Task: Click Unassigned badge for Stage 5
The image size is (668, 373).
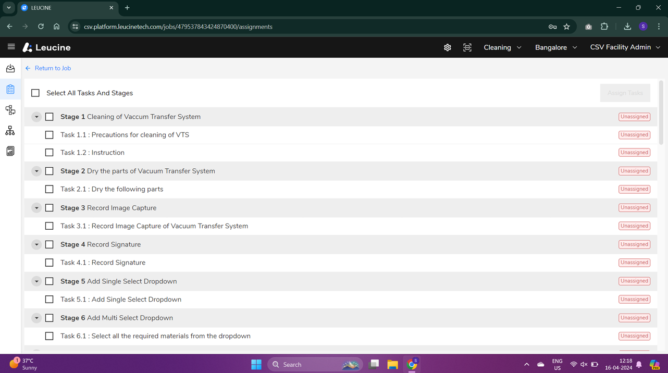Action: (634, 281)
